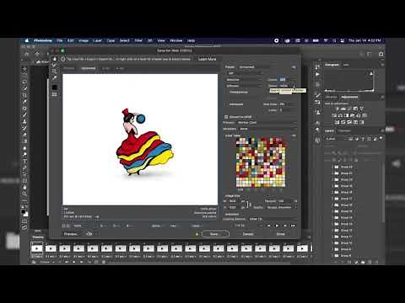Switch to the Original tab
This screenshot has width=405, height=303.
point(69,68)
